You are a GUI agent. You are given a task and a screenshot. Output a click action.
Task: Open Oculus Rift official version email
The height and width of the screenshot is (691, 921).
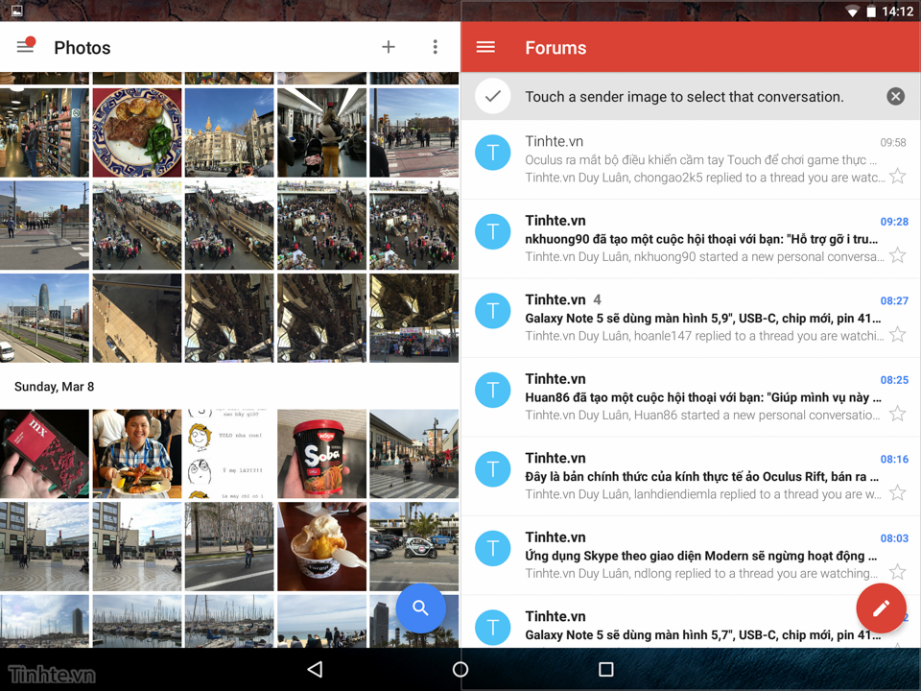click(x=701, y=477)
